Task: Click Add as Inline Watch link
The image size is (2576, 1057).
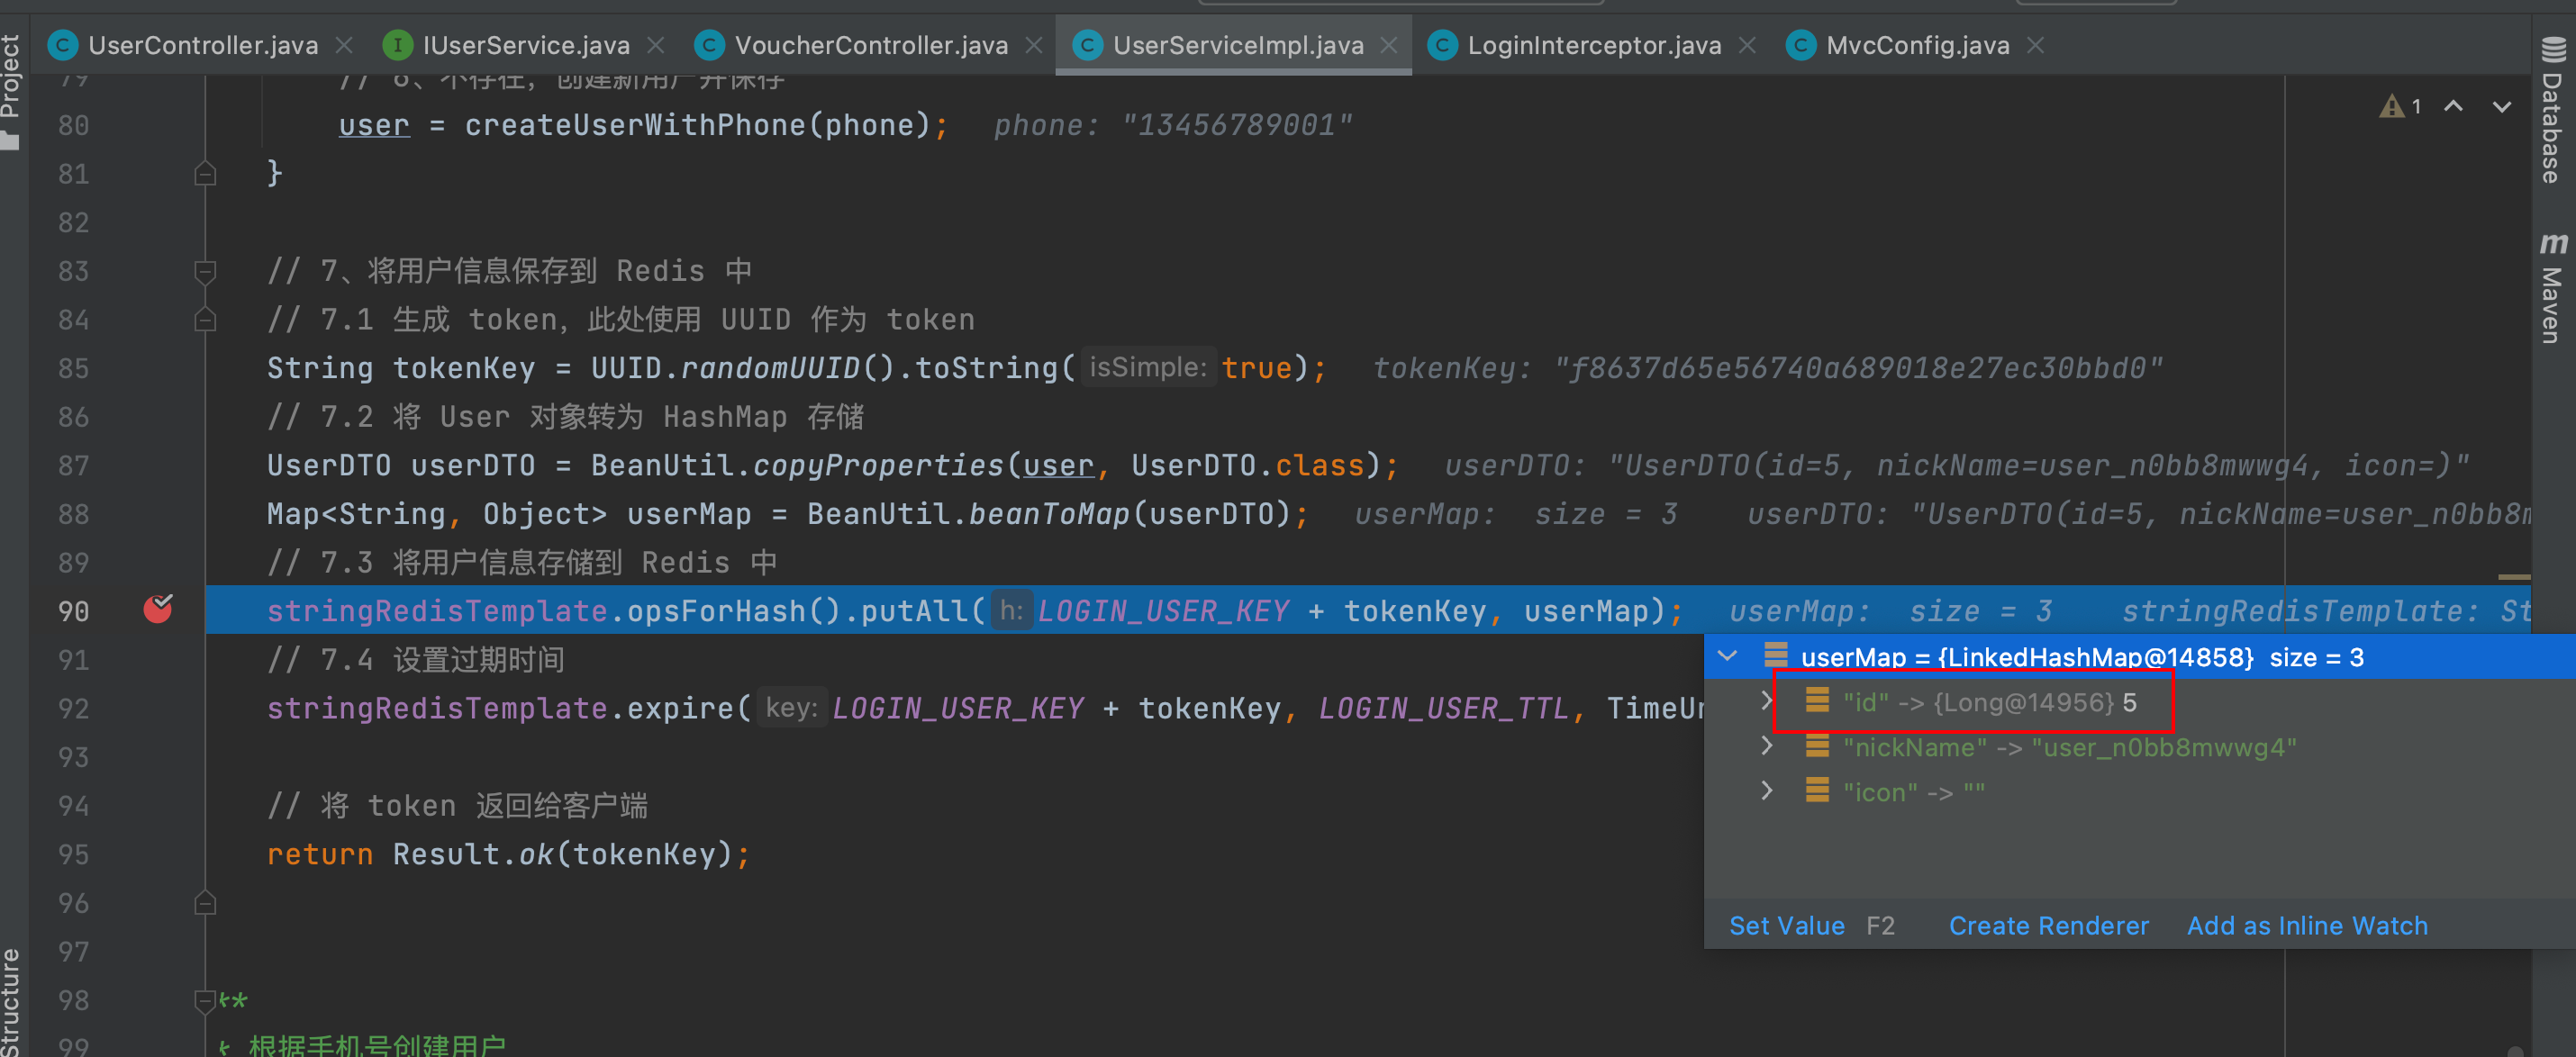Action: pos(2307,926)
